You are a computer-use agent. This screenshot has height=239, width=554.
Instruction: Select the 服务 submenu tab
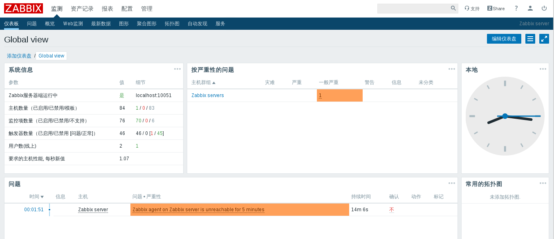click(x=220, y=24)
